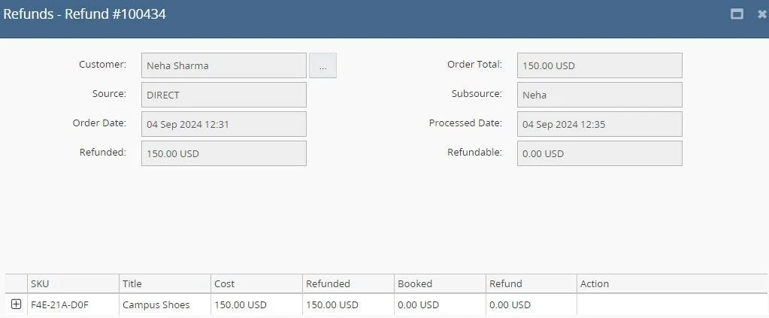Click the Order Total field
This screenshot has width=769, height=318.
(599, 65)
